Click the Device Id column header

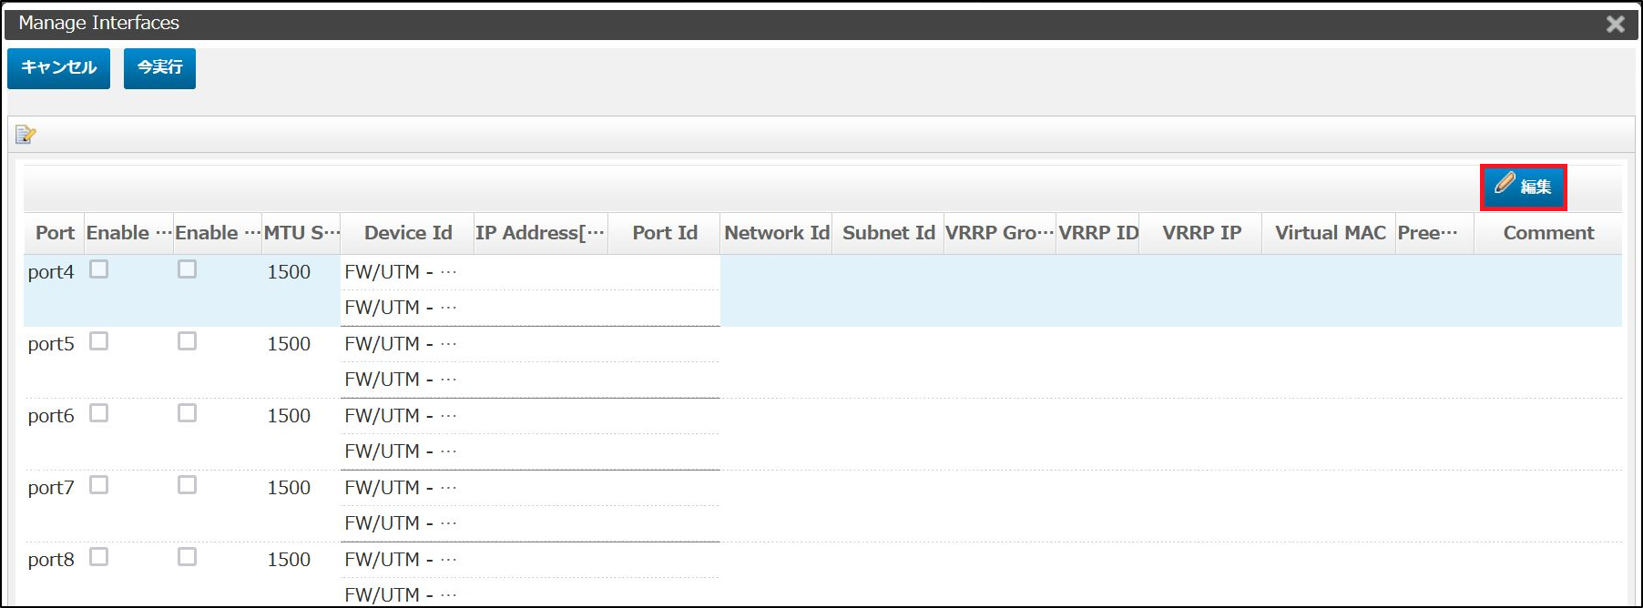pyautogui.click(x=408, y=233)
